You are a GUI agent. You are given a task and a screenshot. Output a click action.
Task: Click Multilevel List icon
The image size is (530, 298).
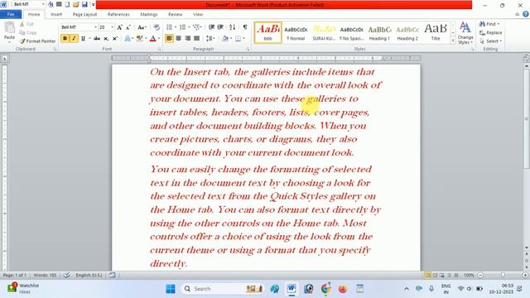196,27
